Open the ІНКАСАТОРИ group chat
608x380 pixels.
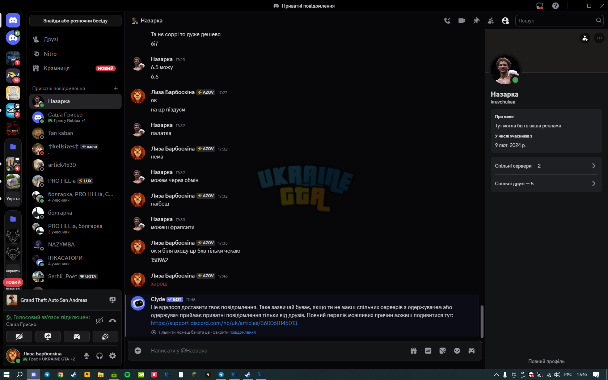pos(75,261)
